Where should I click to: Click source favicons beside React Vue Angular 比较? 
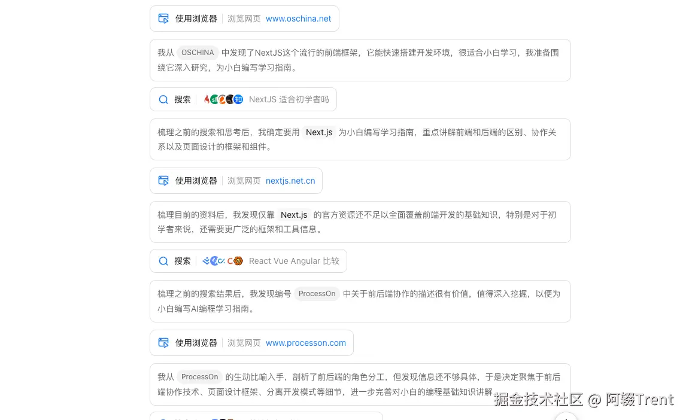(223, 261)
